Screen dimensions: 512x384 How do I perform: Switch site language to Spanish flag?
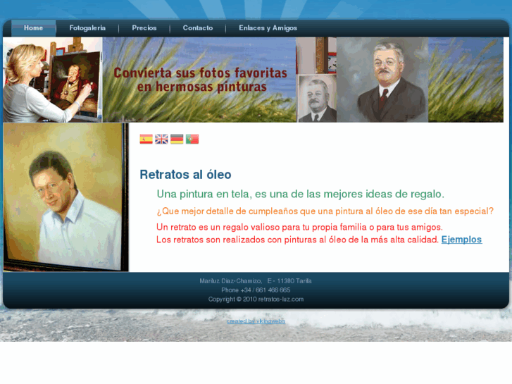[146, 140]
